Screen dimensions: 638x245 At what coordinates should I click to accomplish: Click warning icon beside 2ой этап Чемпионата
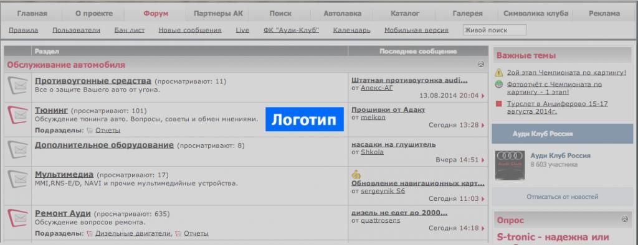click(499, 73)
